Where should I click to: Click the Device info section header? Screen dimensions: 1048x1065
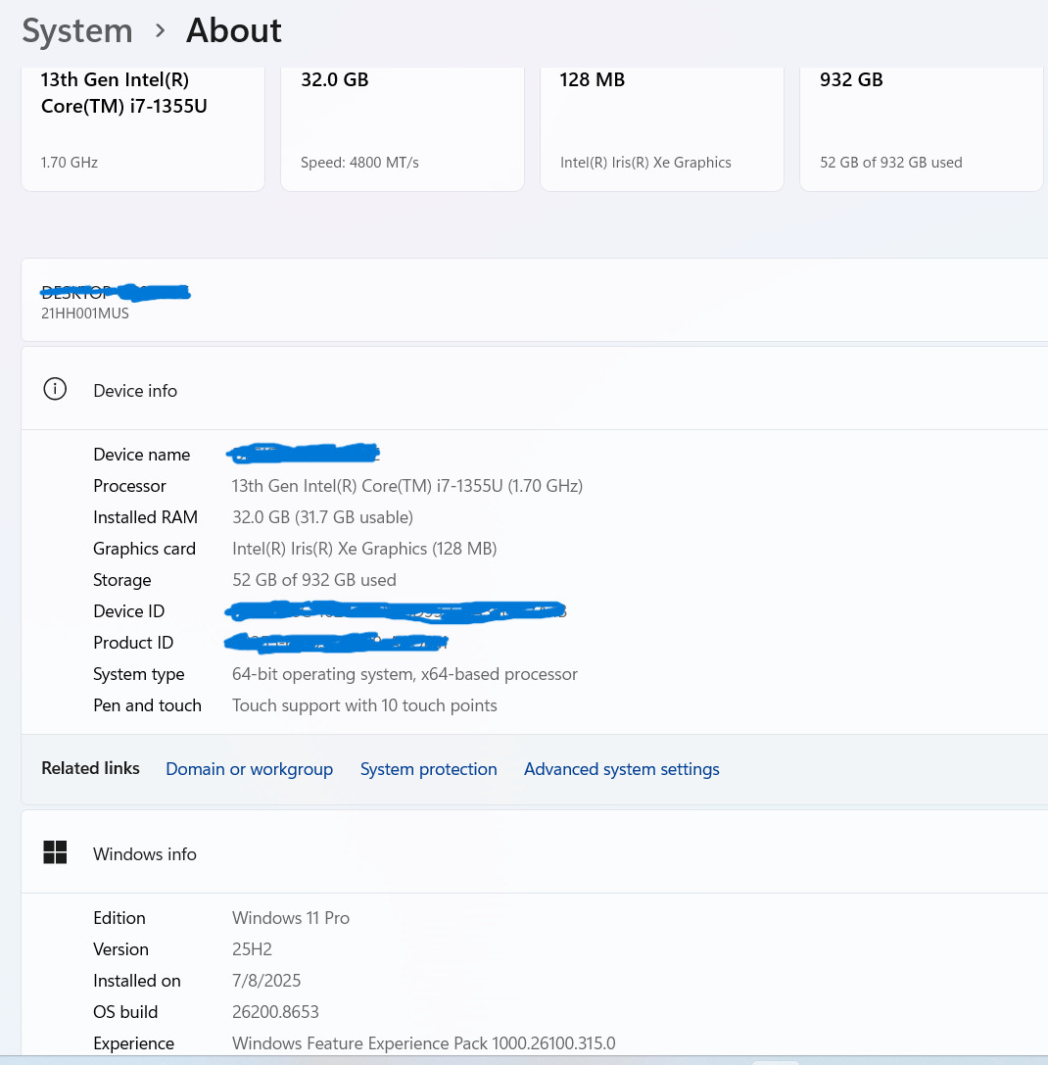pos(535,389)
